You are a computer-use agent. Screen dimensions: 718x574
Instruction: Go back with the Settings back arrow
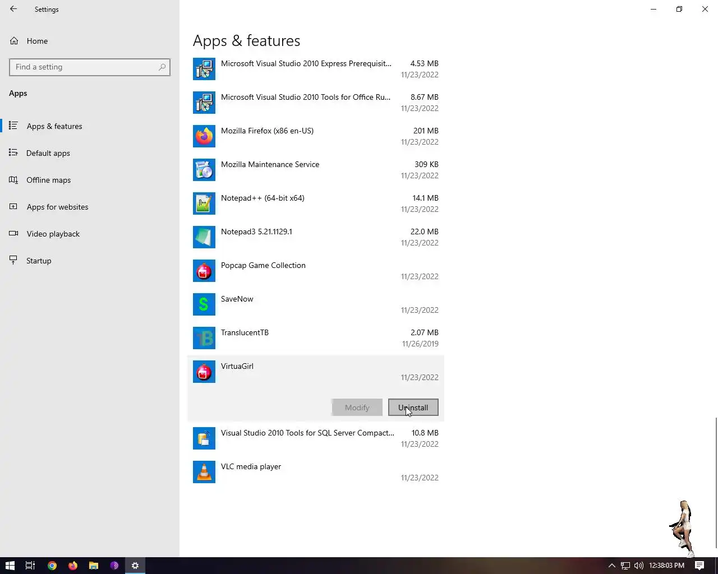(x=13, y=9)
